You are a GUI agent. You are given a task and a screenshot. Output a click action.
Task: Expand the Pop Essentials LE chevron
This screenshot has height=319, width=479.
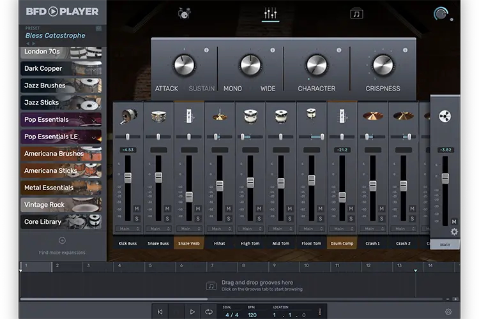(x=94, y=137)
